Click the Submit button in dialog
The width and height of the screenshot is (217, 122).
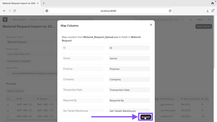[146, 117]
